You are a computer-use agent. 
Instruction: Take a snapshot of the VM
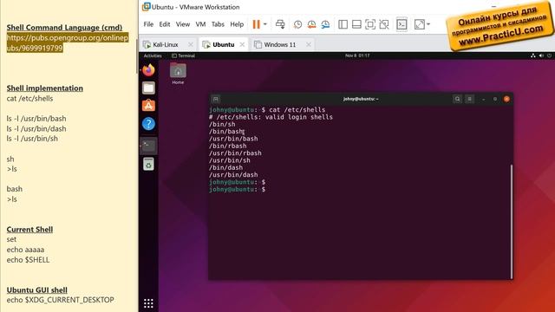(297, 24)
